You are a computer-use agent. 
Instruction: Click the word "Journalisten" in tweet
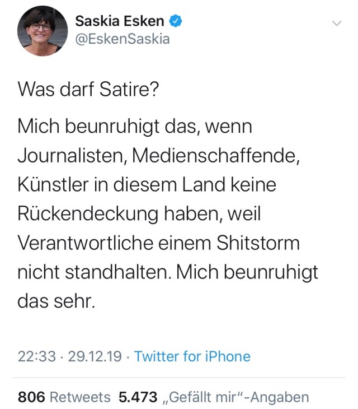click(x=73, y=156)
